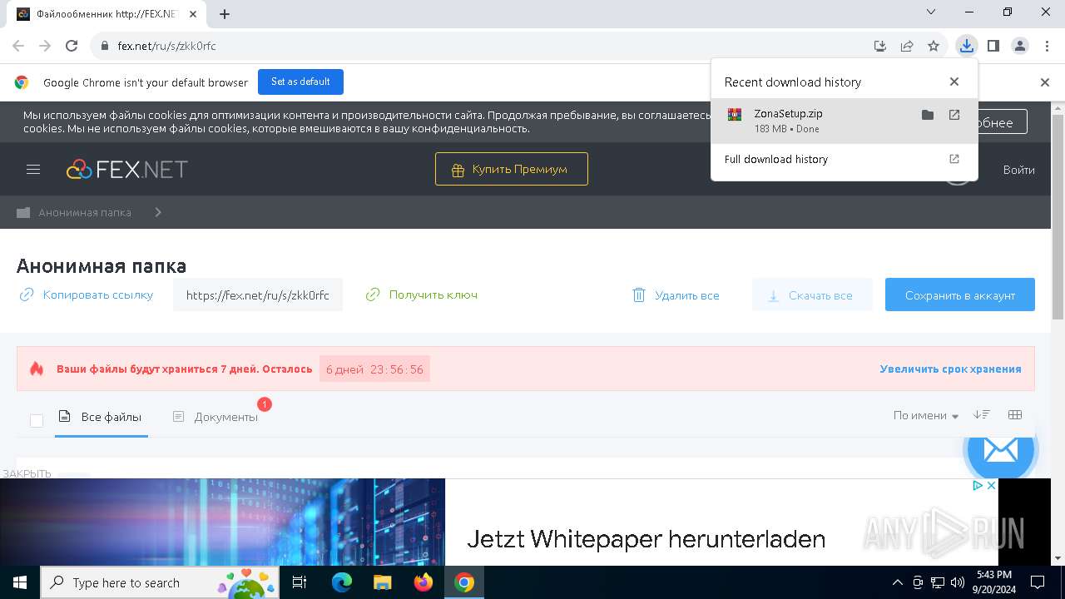Open the tab search dropdown arrow
This screenshot has width=1065, height=599.
point(931,12)
